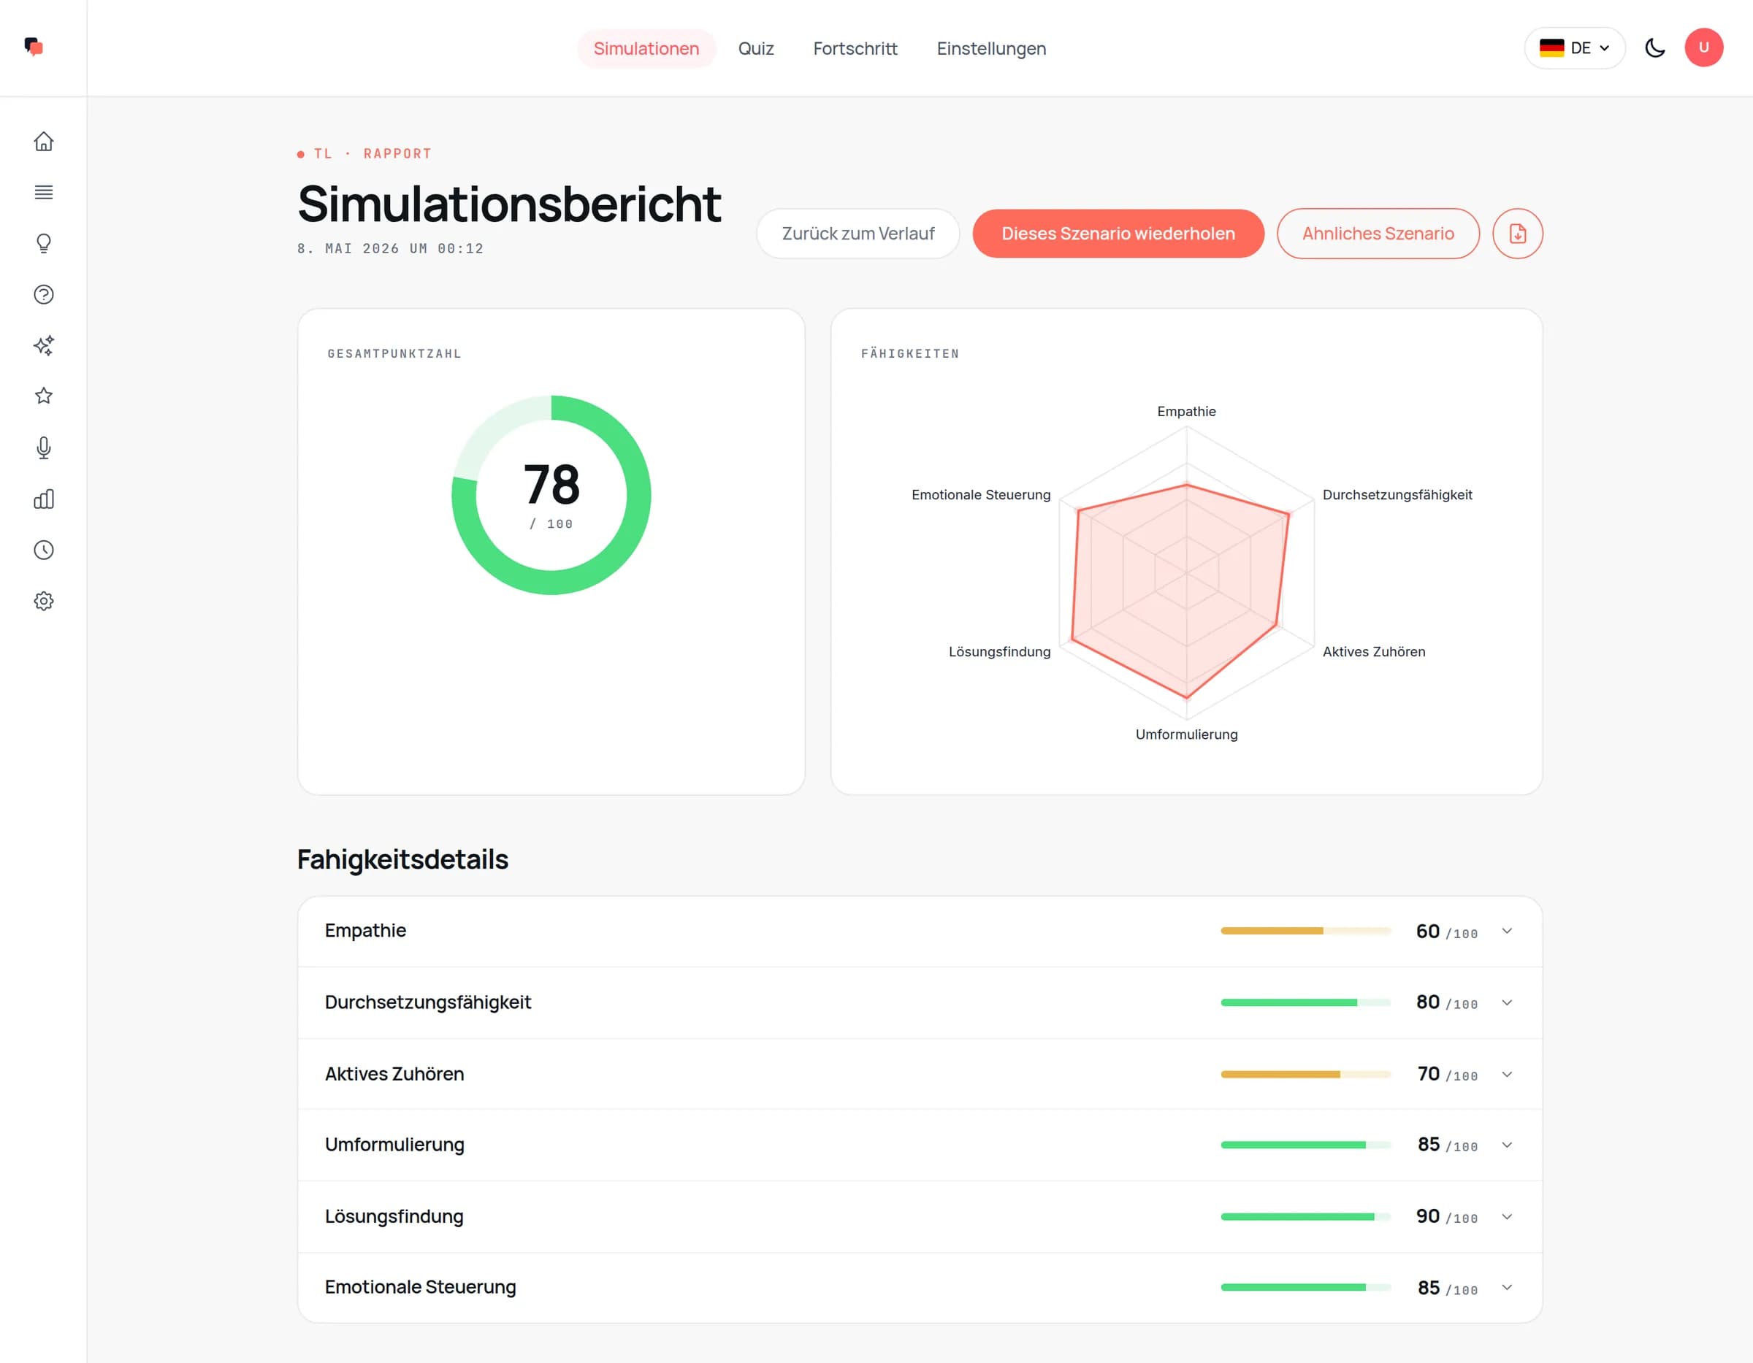This screenshot has height=1363, width=1753.
Task: Click the Lösungsfindung 90 progress bar
Action: point(1305,1216)
